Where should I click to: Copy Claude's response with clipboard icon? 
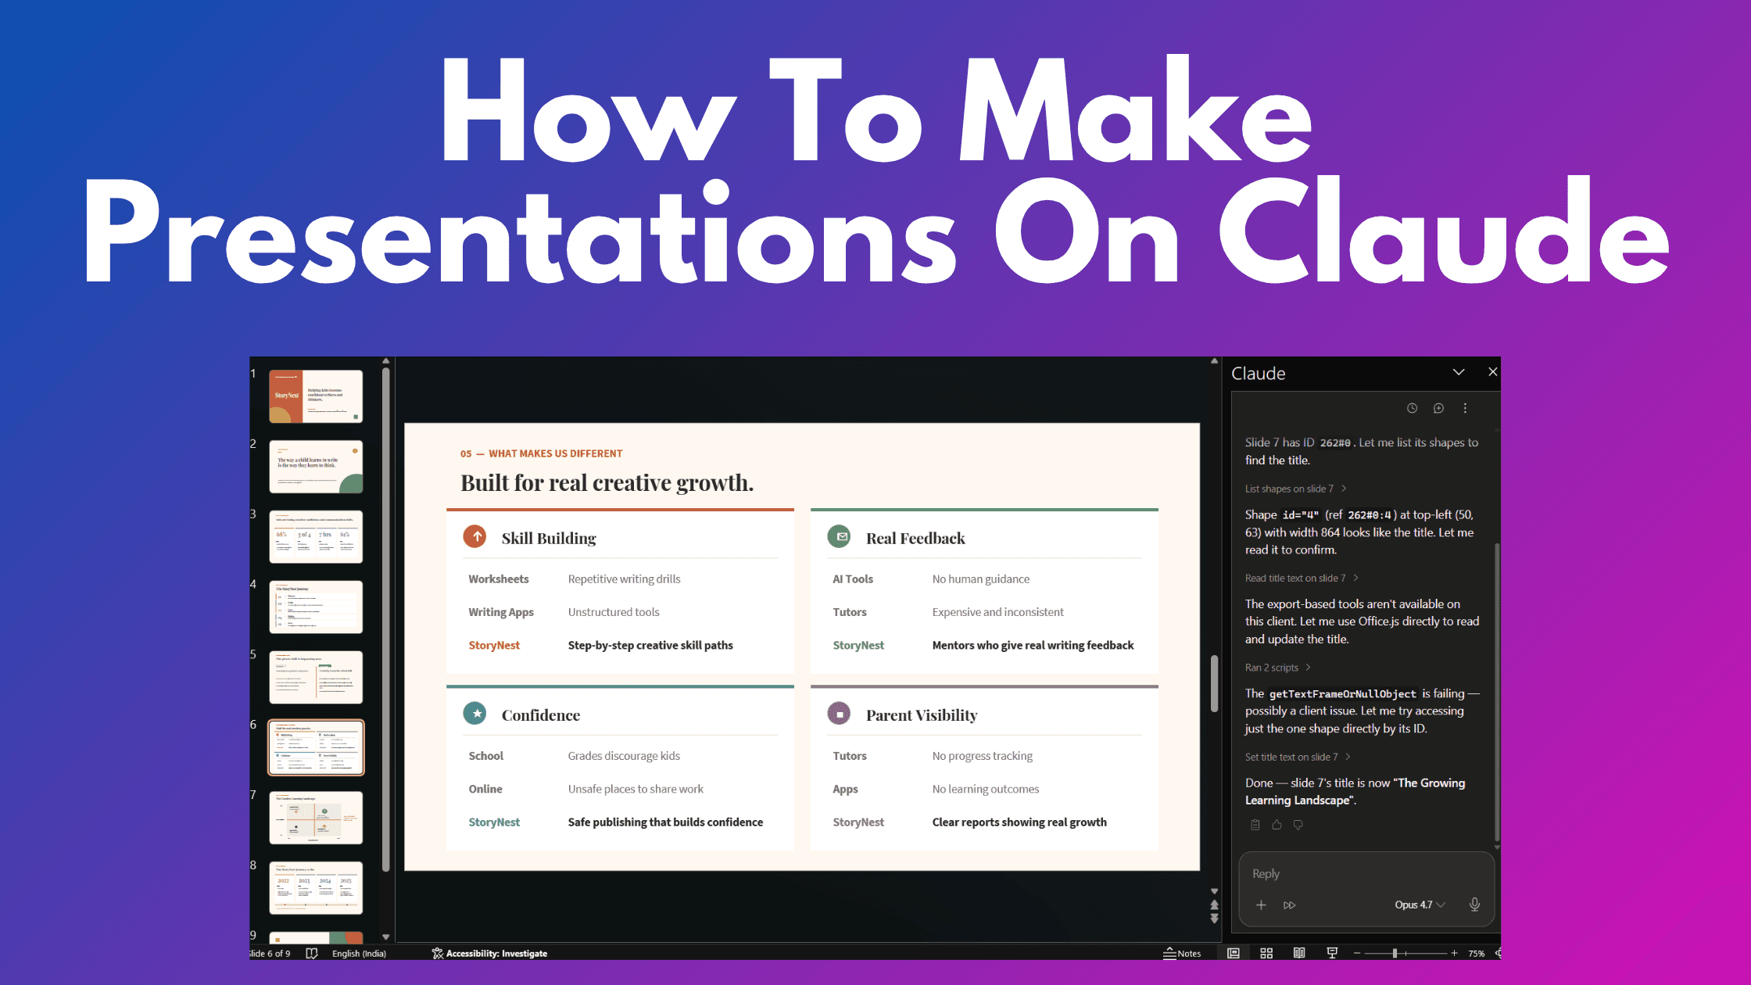[x=1255, y=825]
